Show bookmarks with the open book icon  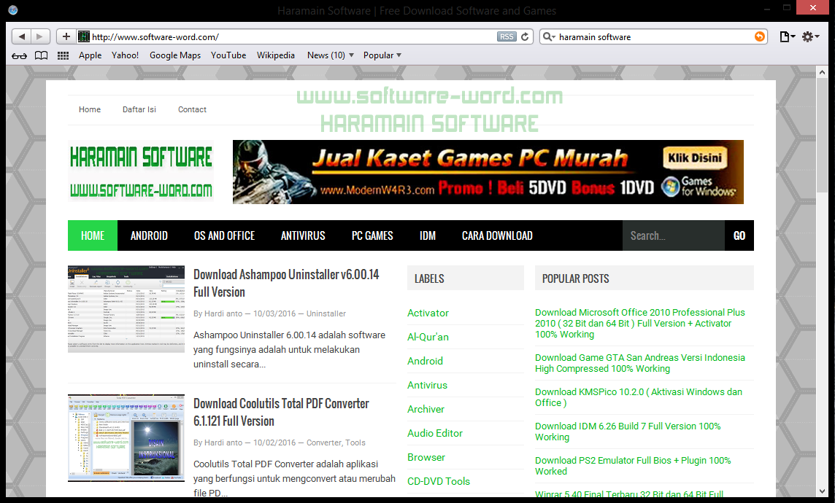click(x=41, y=55)
